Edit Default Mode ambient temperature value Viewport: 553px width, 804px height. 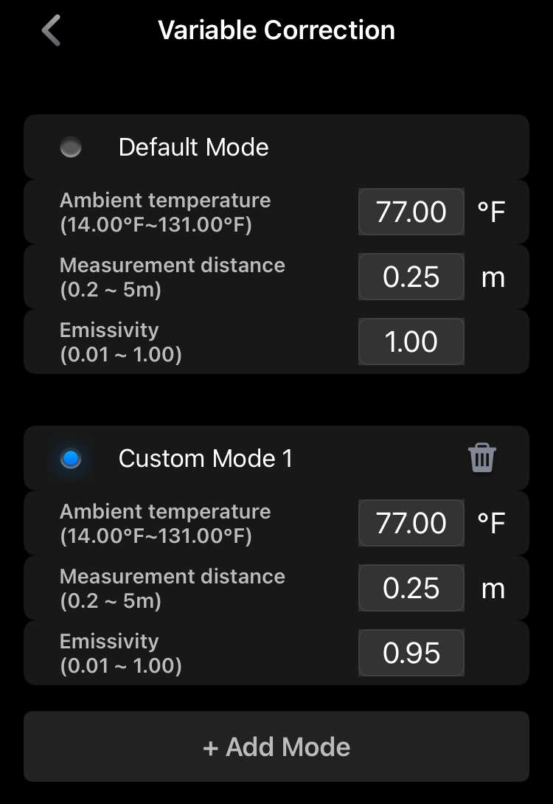pos(411,212)
